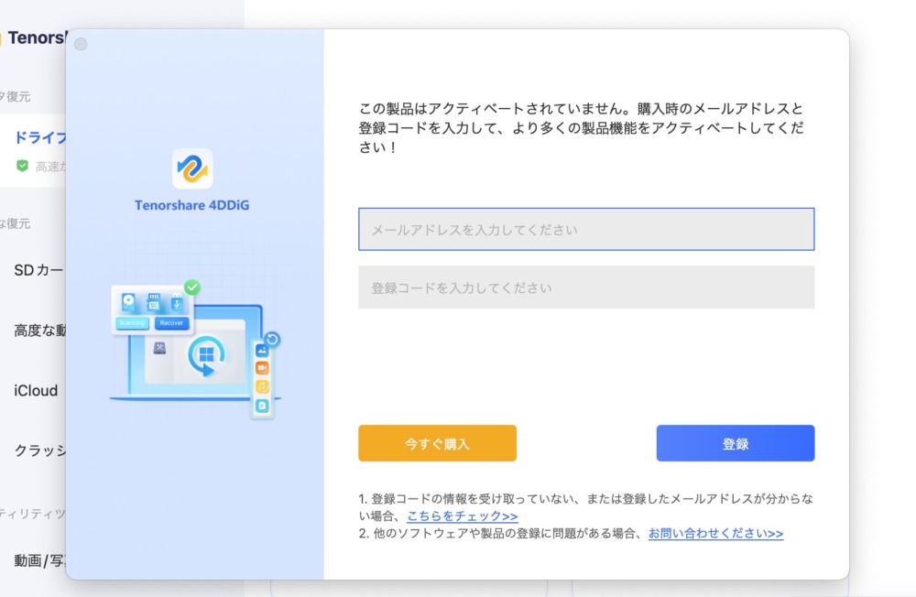This screenshot has height=597, width=916.
Task: Open the 動画/写 item in the sidebar
Action: (39, 560)
